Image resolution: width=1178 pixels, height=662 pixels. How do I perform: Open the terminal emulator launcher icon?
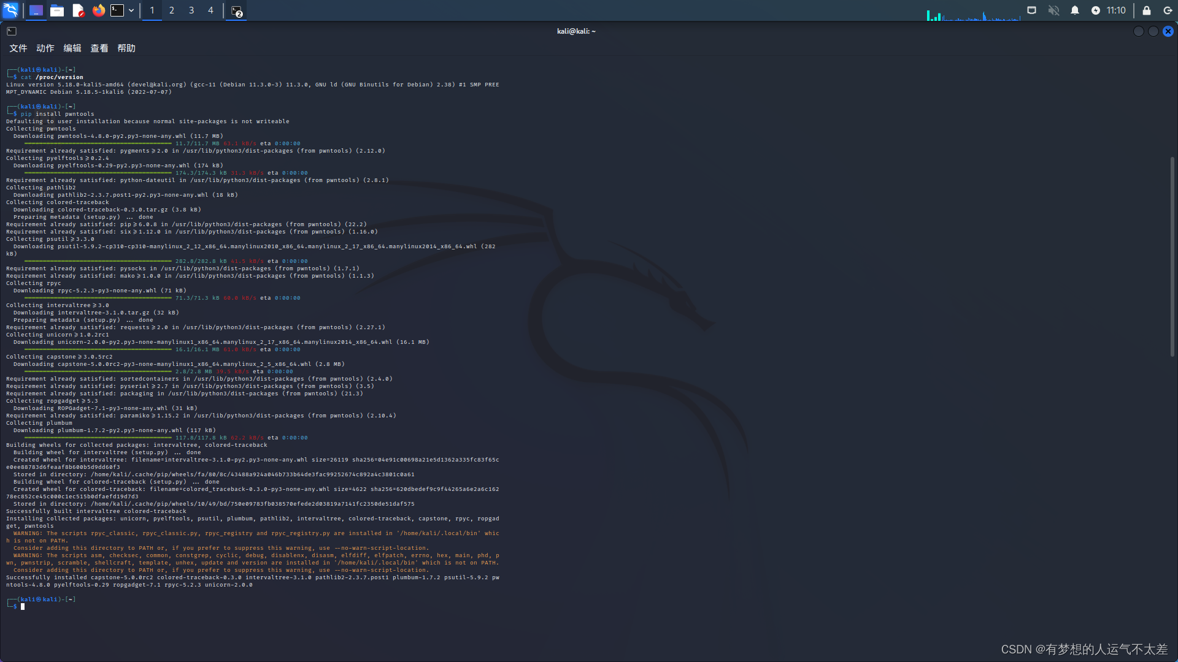pos(117,10)
